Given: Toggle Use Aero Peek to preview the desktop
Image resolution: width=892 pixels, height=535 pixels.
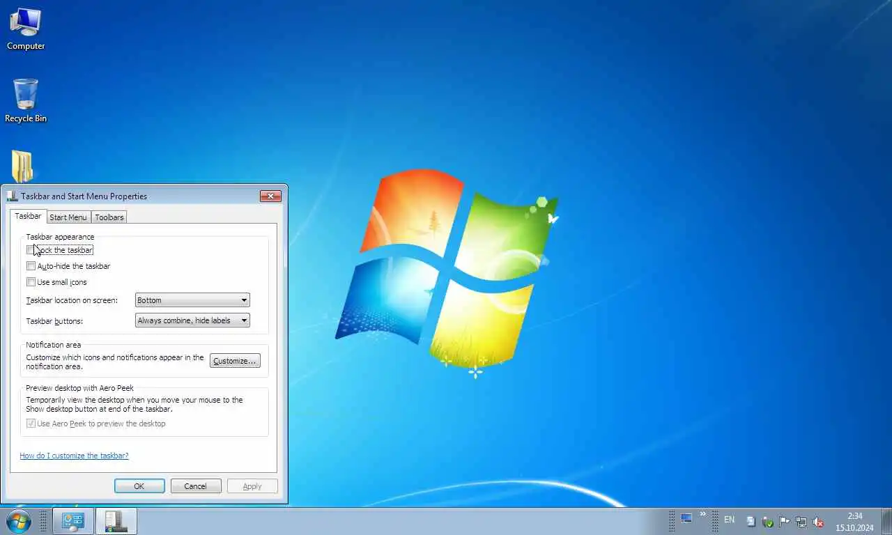Looking at the screenshot, I should 31,424.
